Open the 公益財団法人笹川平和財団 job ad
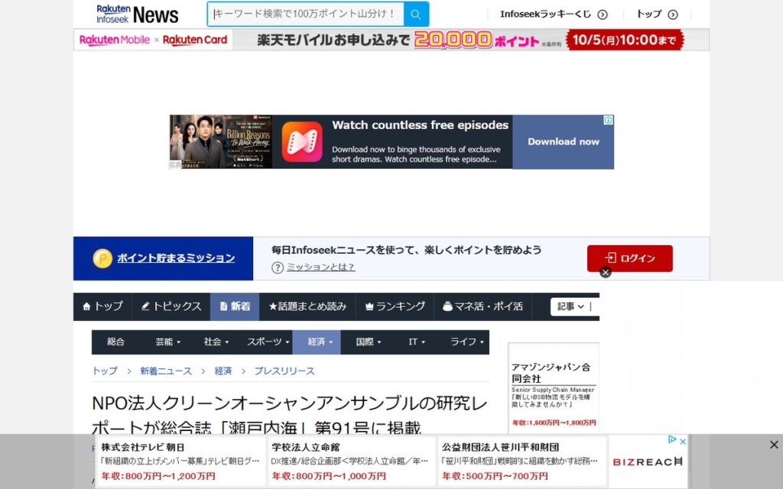The image size is (783, 489). pyautogui.click(x=521, y=461)
